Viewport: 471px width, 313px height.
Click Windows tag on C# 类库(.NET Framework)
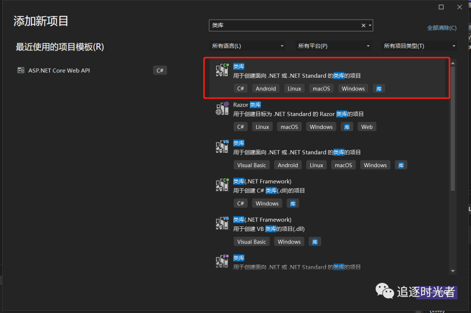pos(267,203)
